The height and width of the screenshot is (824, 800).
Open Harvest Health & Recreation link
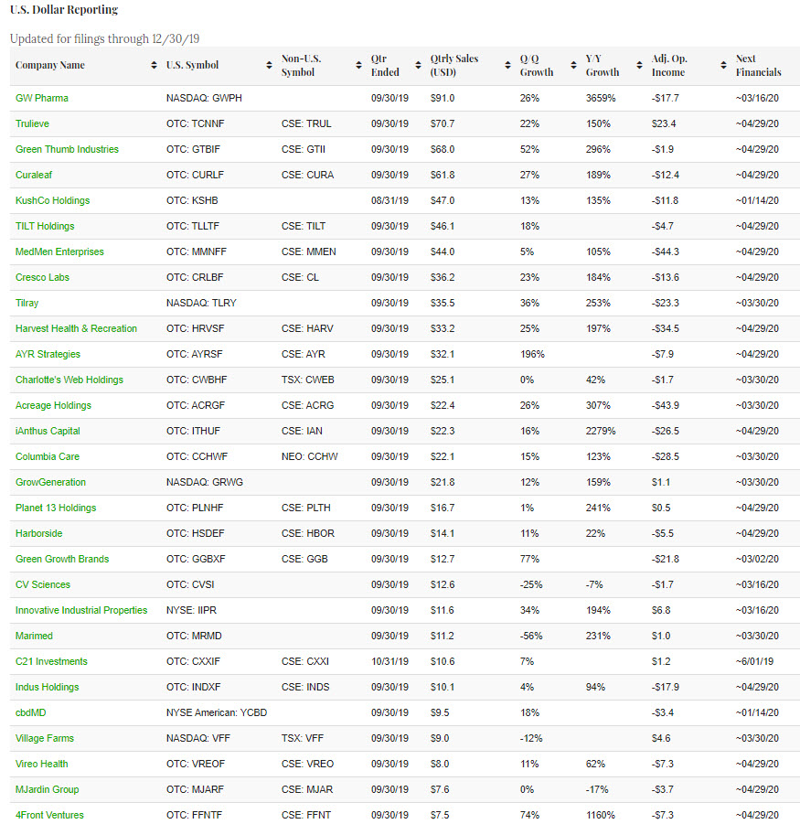coord(76,328)
